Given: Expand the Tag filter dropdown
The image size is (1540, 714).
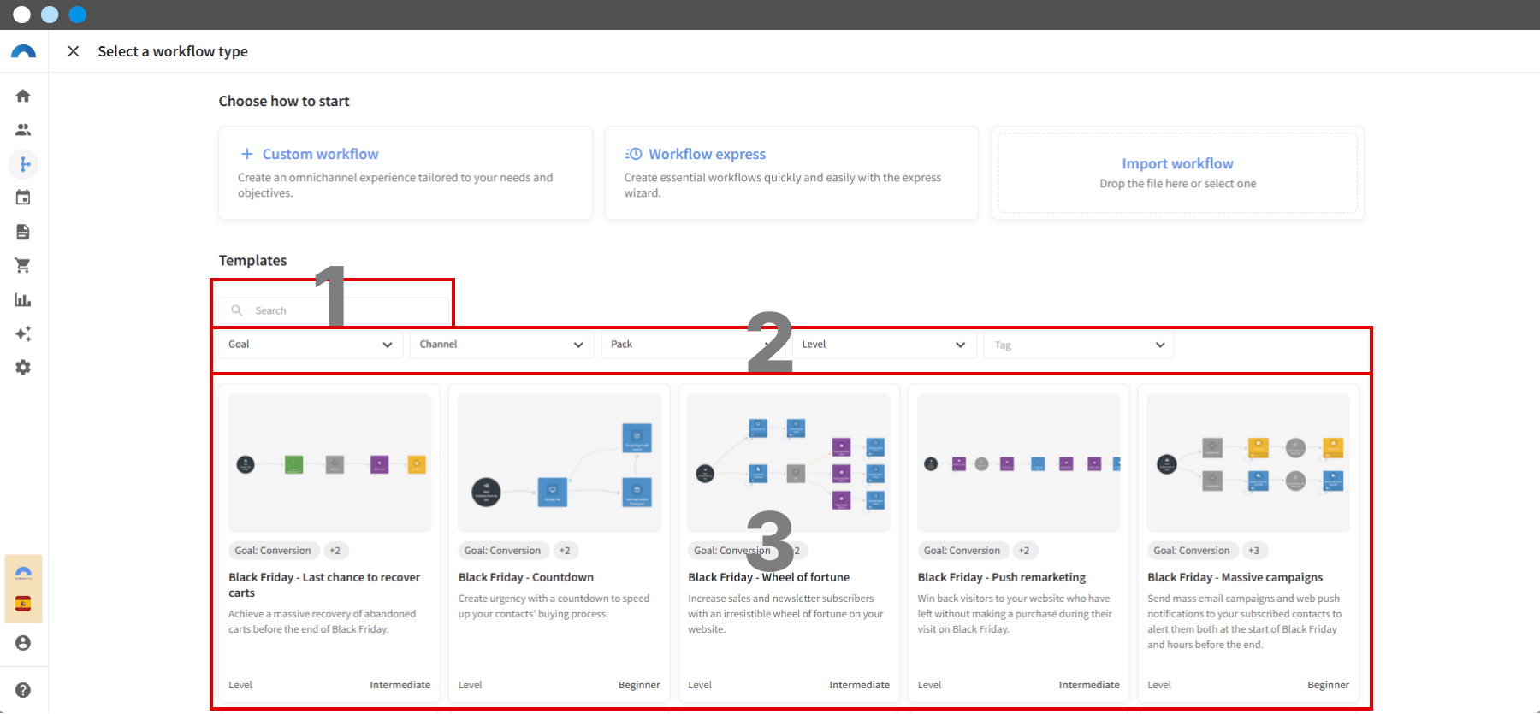Looking at the screenshot, I should tap(1078, 345).
